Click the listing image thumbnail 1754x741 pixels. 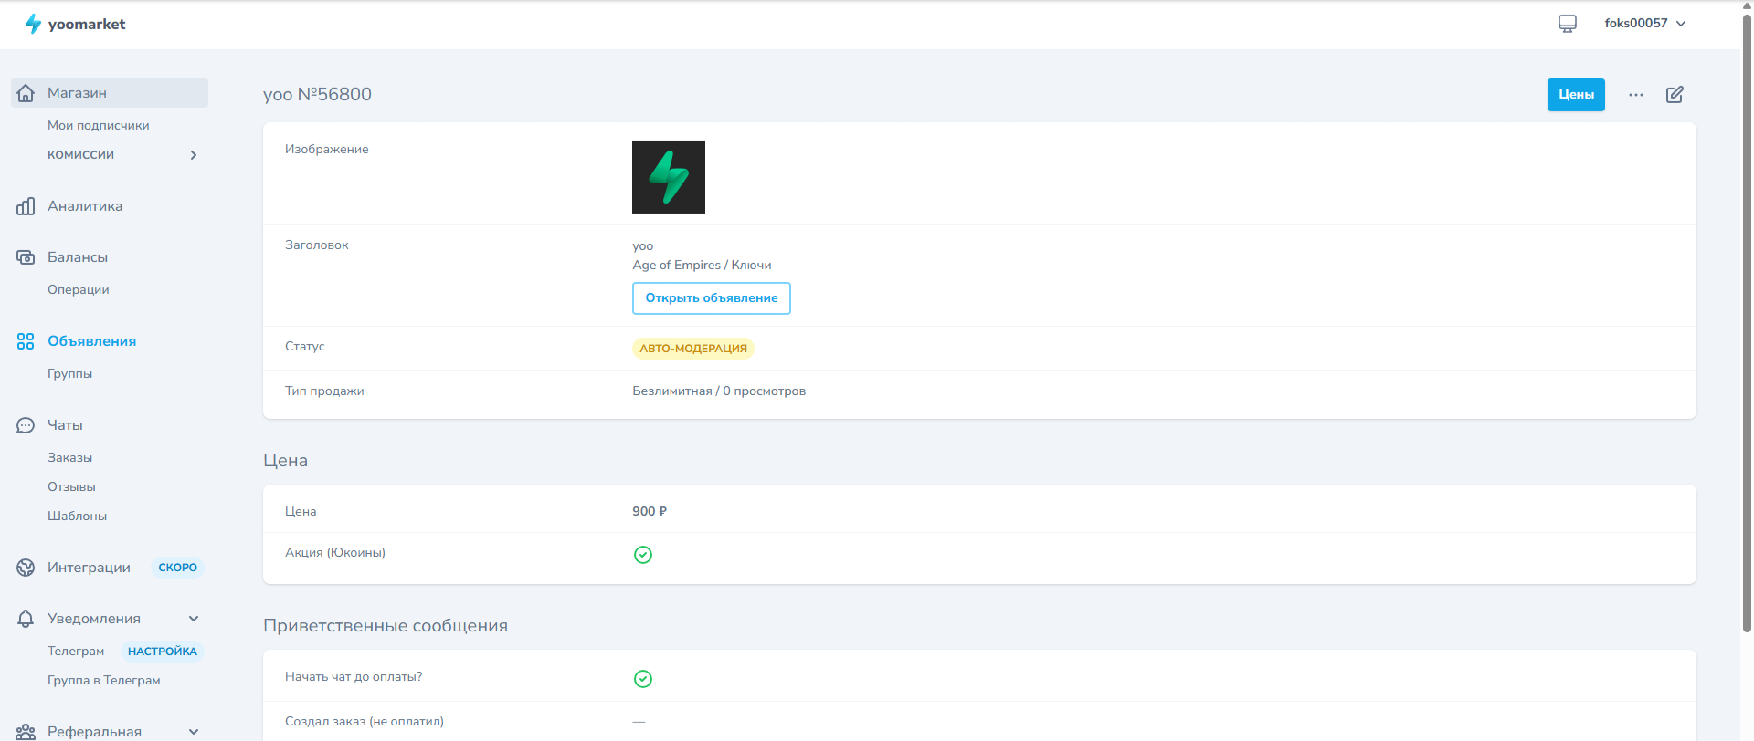[669, 177]
